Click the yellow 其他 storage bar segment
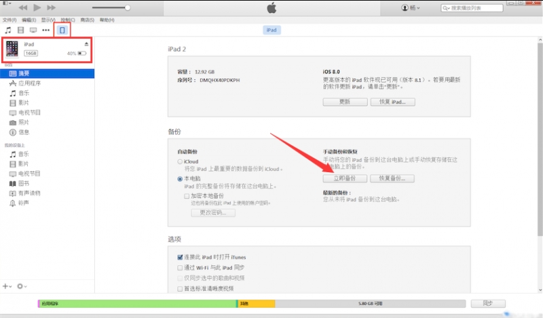 [x=257, y=304]
